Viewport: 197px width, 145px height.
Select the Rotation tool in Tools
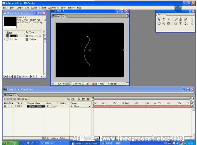[164, 19]
